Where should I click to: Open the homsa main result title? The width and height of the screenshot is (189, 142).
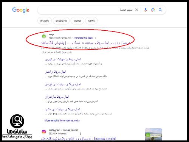click(85, 43)
